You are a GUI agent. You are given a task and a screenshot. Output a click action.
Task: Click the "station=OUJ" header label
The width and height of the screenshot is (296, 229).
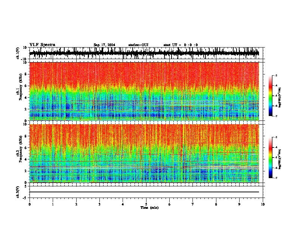click(x=138, y=45)
